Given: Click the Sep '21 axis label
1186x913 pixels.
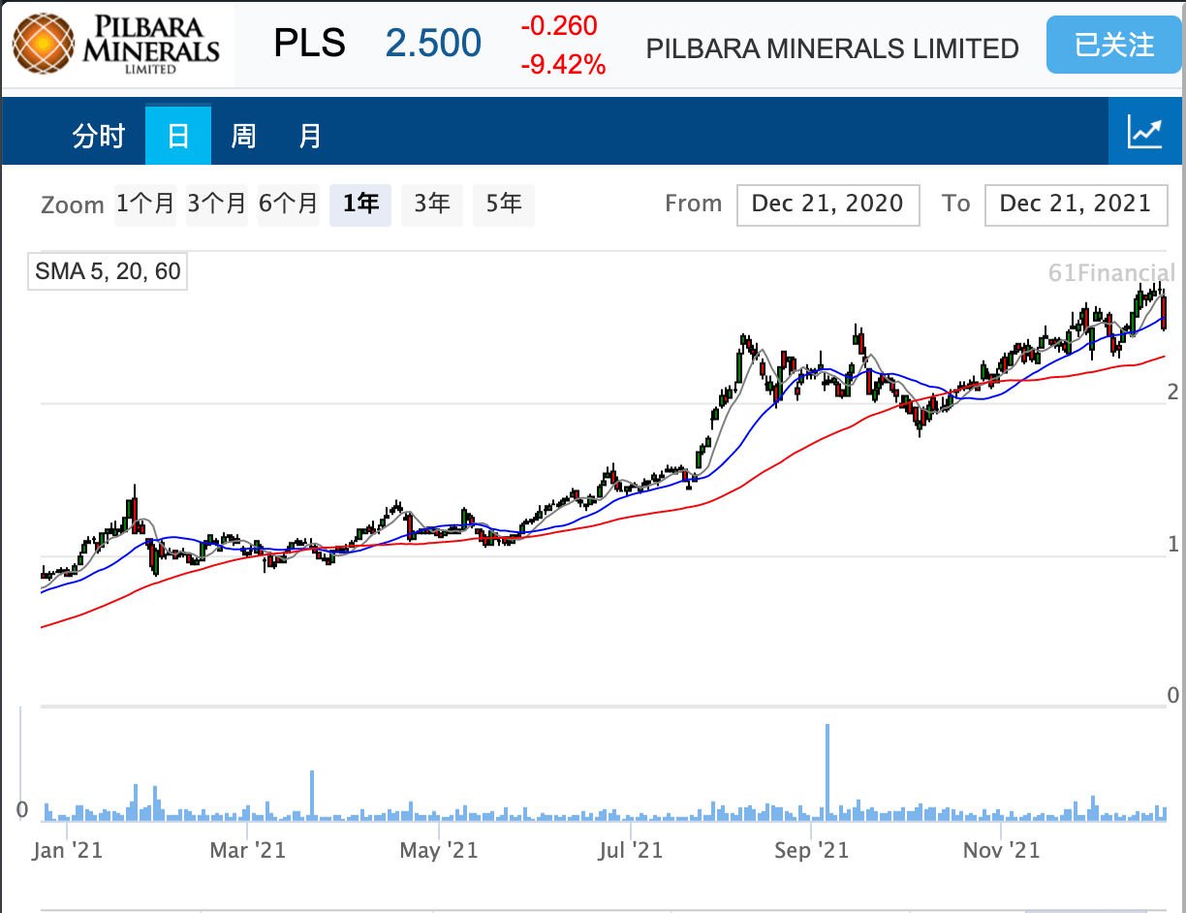Looking at the screenshot, I should click(x=812, y=851).
